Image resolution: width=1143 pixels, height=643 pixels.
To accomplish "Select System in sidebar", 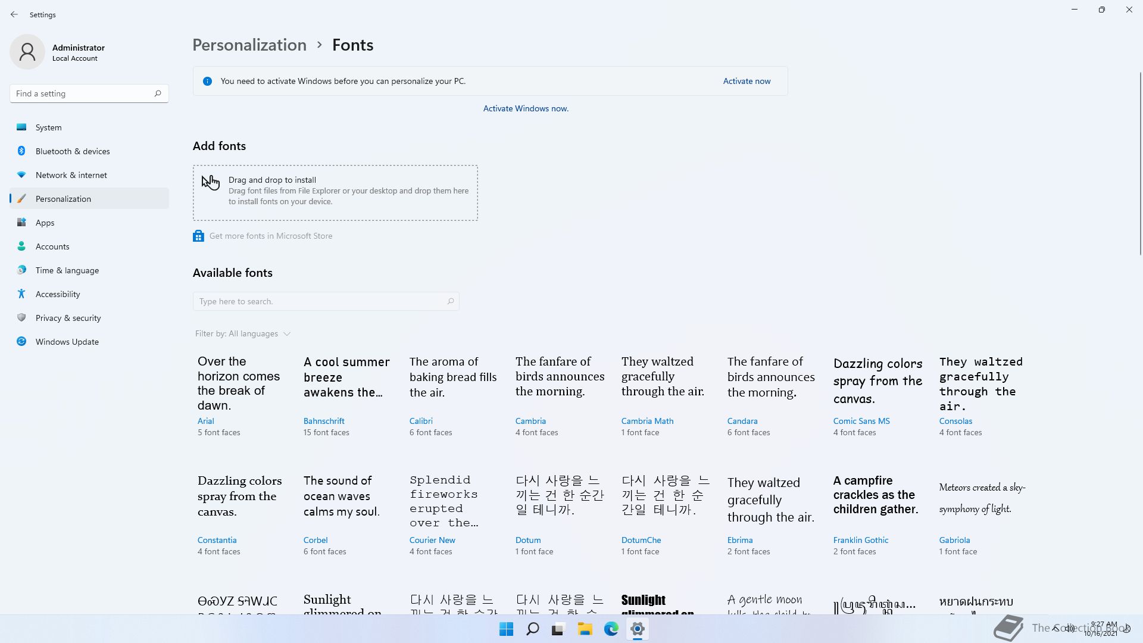I will [89, 127].
